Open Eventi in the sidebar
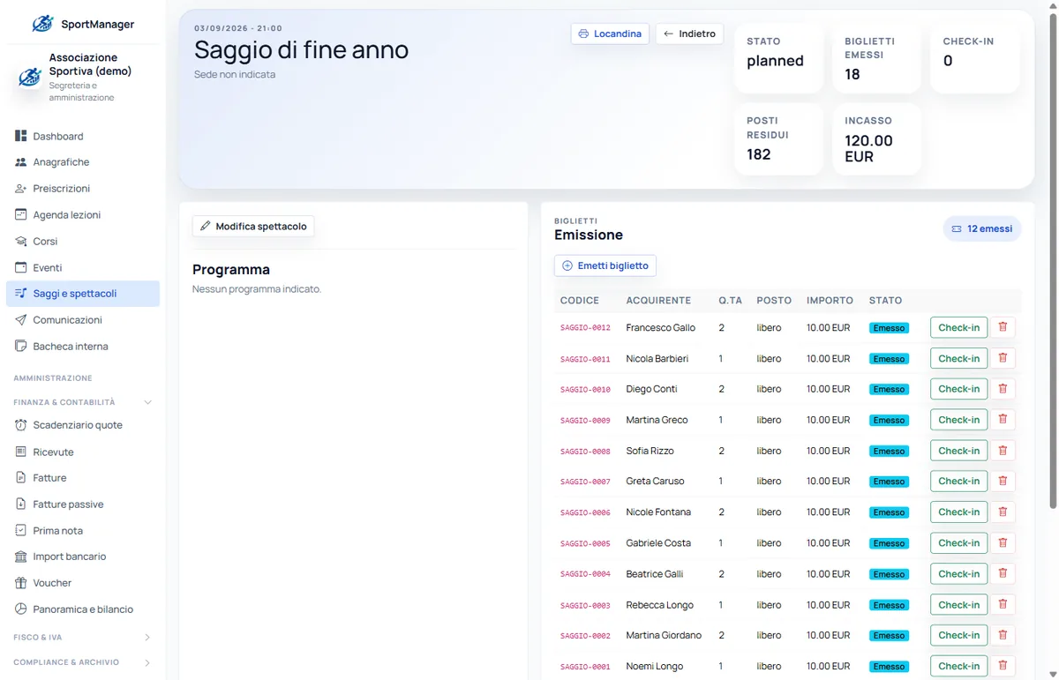The width and height of the screenshot is (1059, 680). (x=83, y=267)
